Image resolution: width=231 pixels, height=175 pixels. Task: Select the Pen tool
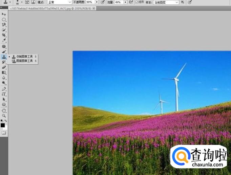4,89
